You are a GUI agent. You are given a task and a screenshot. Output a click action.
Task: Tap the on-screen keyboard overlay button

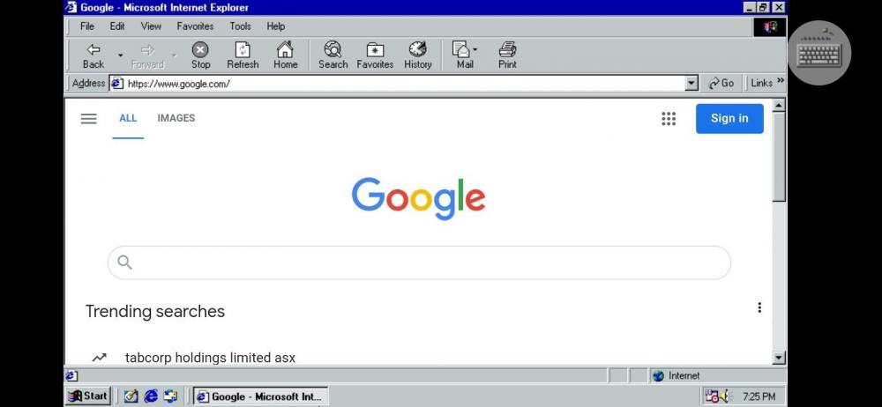pyautogui.click(x=819, y=53)
